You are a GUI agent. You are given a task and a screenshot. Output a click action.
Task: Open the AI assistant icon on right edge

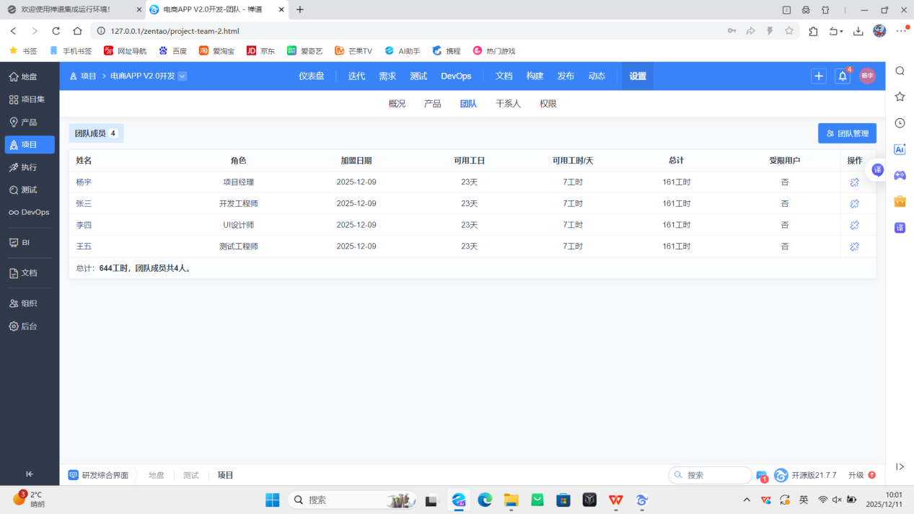coord(899,149)
